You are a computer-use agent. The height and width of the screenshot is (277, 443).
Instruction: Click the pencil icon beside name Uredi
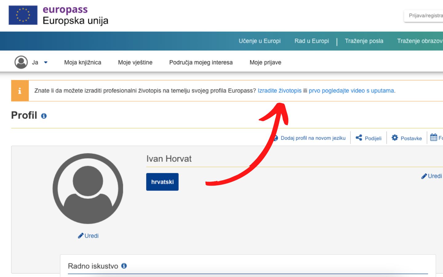[x=424, y=176]
